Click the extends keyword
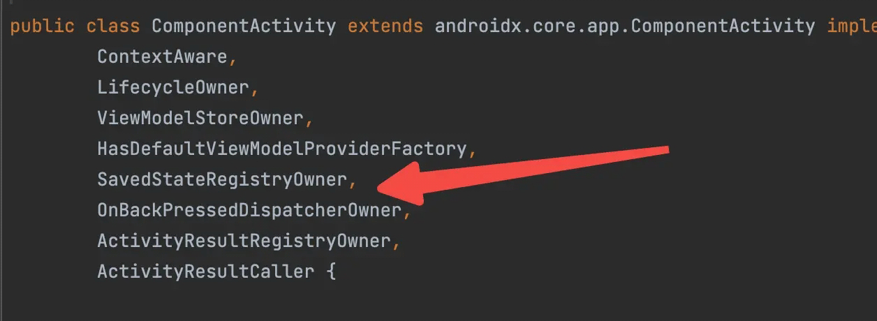 (x=385, y=27)
